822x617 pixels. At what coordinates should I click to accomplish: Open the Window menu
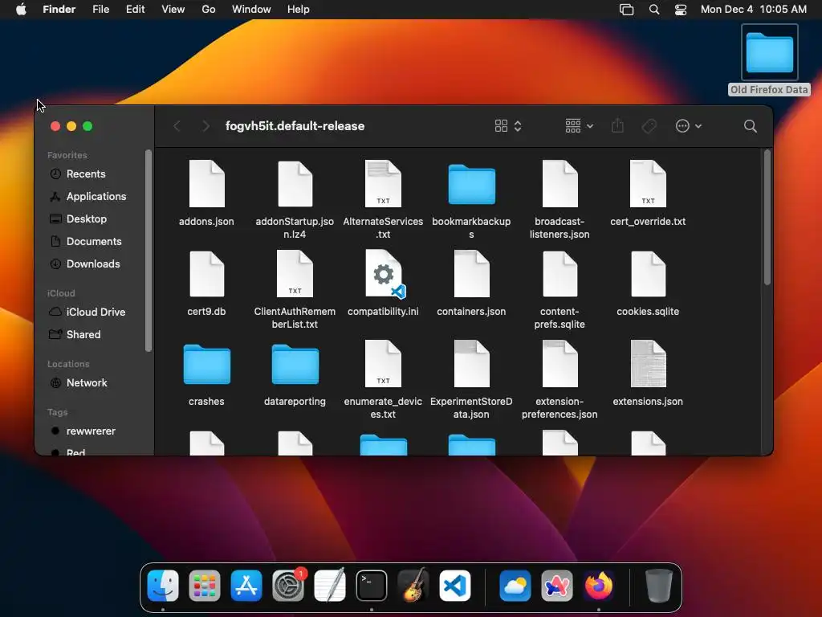[x=251, y=10]
